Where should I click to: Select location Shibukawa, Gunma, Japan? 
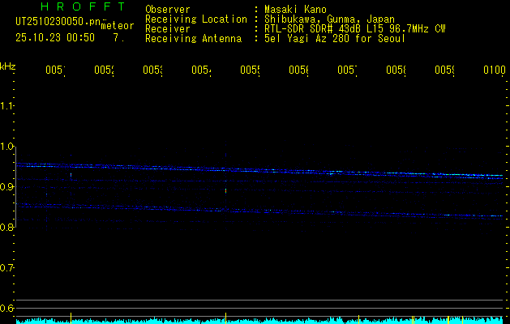329,19
